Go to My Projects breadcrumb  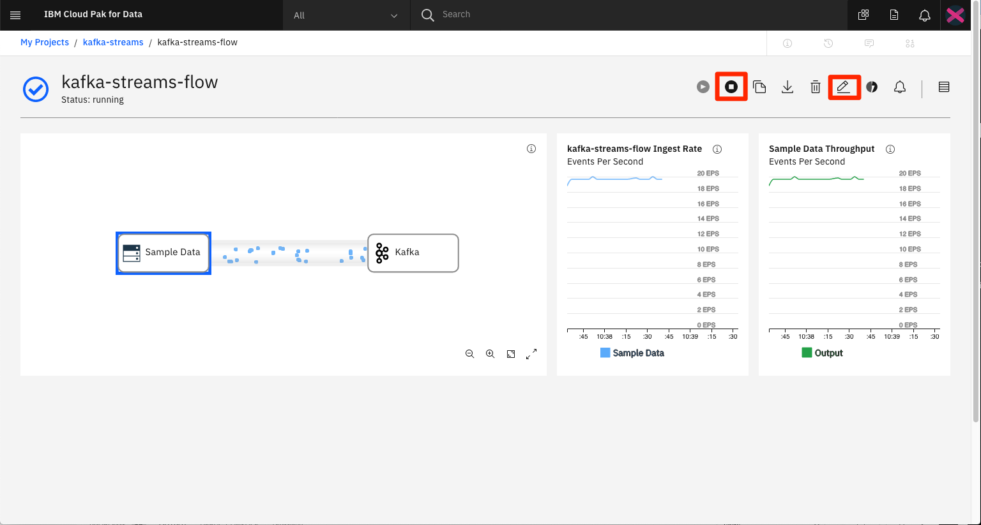[x=45, y=42]
